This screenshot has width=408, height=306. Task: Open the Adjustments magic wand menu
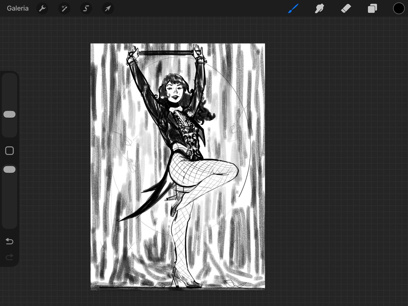tap(64, 8)
